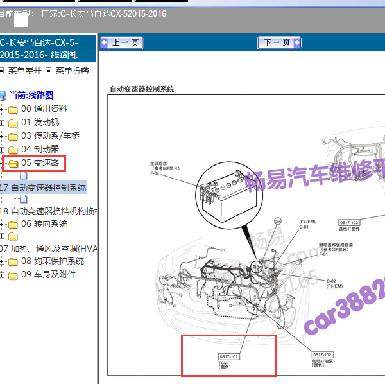Click the 03 传动系/车桥 folder icon
The height and width of the screenshot is (384, 385).
[13, 136]
